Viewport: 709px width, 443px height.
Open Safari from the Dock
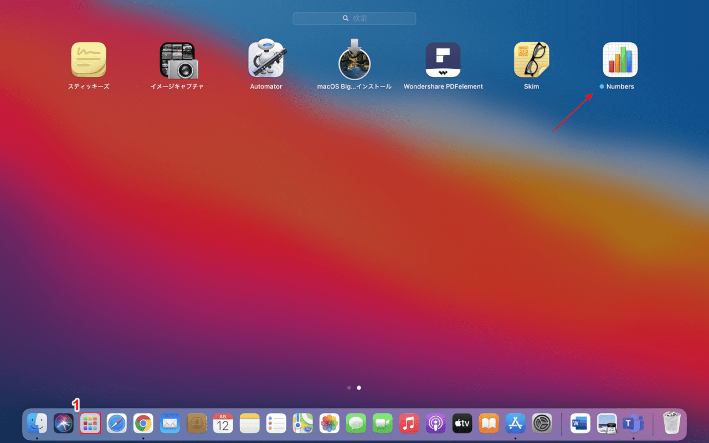[x=117, y=424]
